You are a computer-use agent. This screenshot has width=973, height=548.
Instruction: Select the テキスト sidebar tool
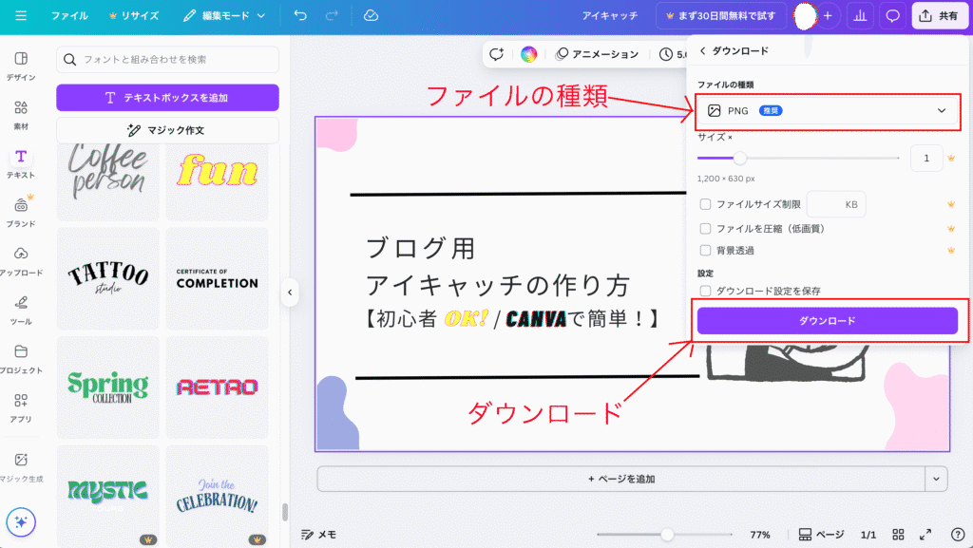[21, 163]
